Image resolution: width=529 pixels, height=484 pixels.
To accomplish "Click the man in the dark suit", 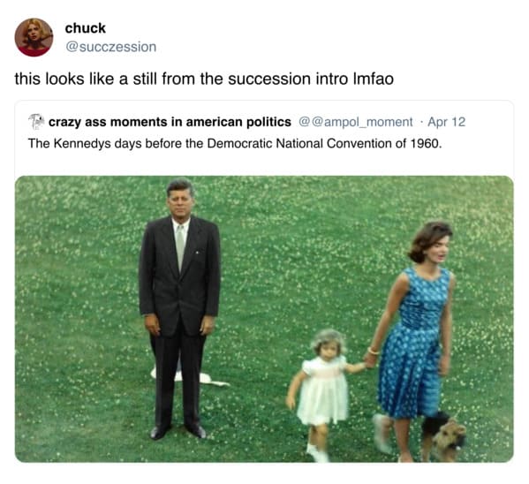I will [179, 307].
